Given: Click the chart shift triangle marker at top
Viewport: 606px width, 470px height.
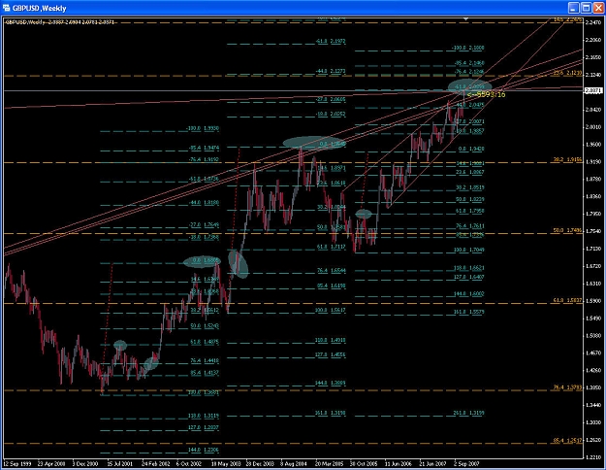Looking at the screenshot, I should (466, 18).
